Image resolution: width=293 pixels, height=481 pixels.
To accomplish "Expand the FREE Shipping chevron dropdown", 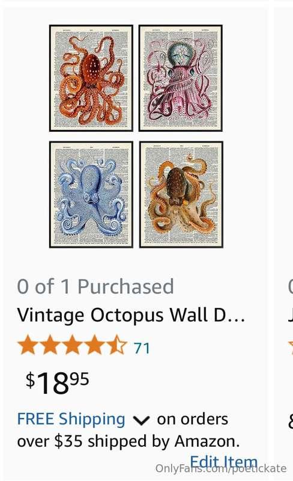I will pos(141,420).
